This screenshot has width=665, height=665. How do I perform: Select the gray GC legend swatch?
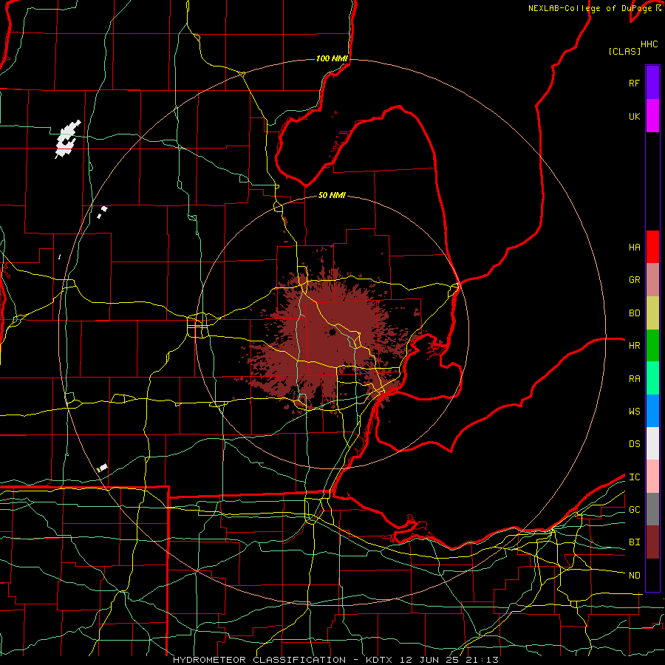tap(652, 509)
